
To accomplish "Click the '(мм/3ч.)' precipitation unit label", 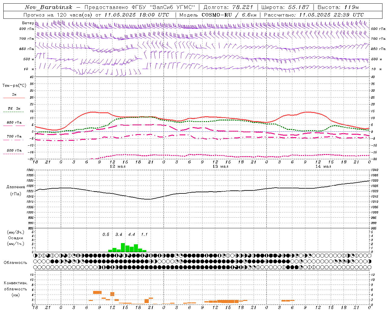I will point(16,232).
